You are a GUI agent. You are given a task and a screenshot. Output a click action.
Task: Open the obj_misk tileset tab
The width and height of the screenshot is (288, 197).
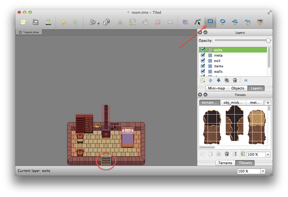coord(233,103)
